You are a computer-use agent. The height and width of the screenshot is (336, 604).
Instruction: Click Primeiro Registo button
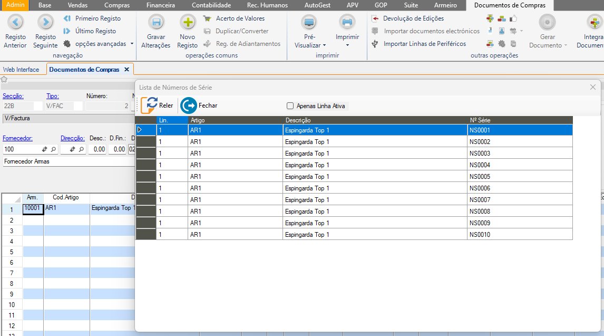tap(98, 18)
